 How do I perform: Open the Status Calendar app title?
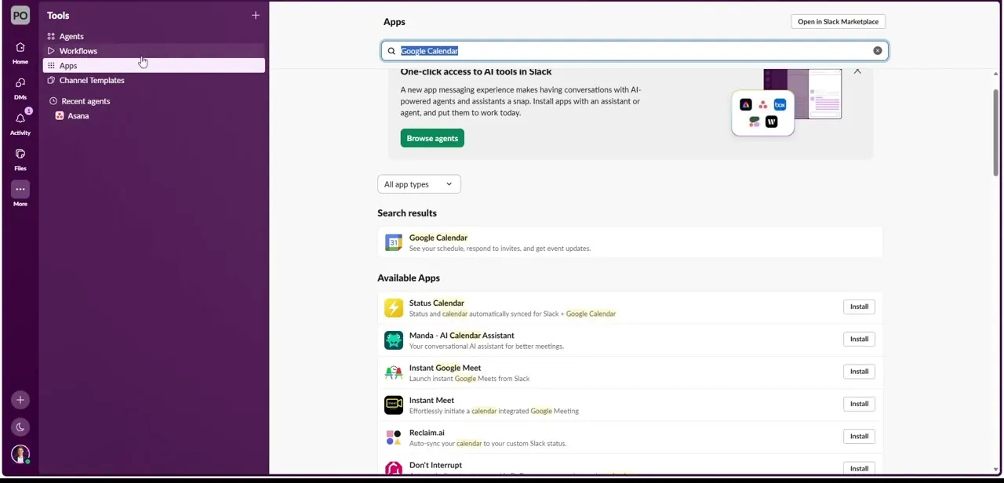point(436,303)
